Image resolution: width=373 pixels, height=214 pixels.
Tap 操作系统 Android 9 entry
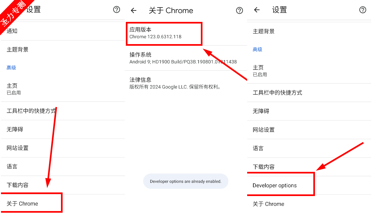pos(186,58)
